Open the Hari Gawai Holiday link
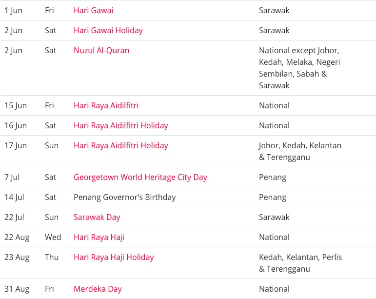The image size is (376, 299). click(x=108, y=30)
